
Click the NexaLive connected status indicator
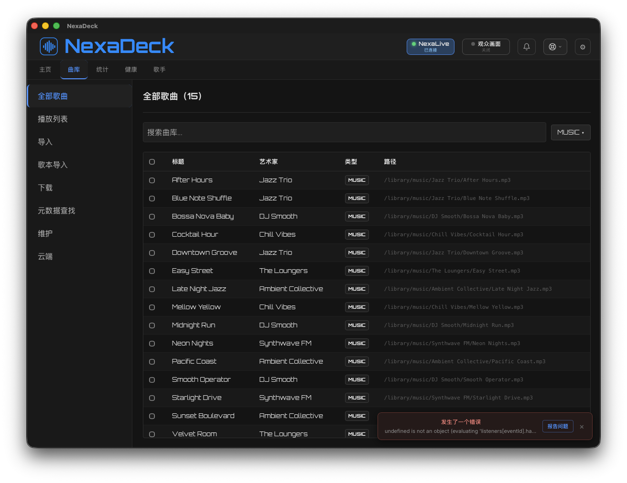[x=431, y=47]
